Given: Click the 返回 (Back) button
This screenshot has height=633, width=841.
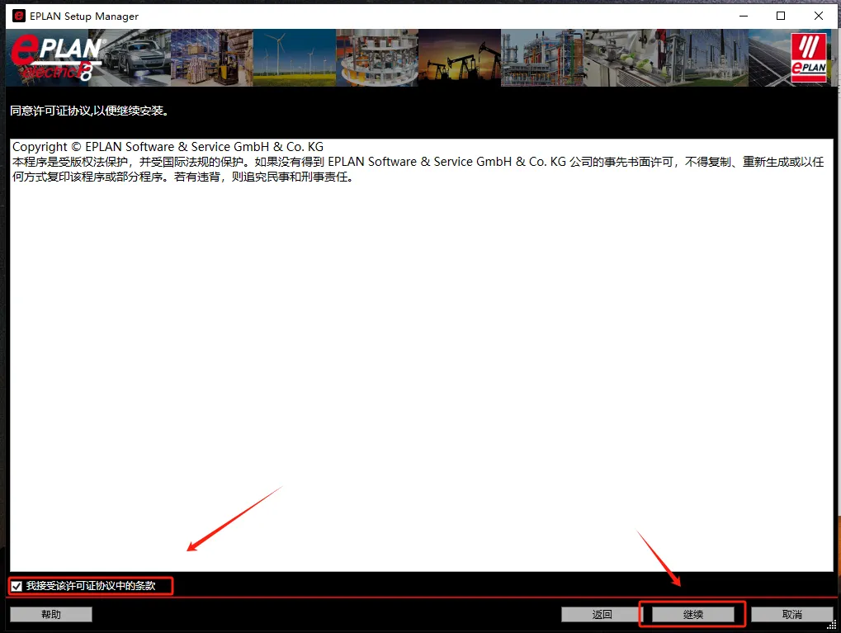Looking at the screenshot, I should pos(602,614).
